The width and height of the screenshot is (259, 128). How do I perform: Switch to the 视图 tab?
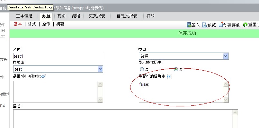click(61, 16)
